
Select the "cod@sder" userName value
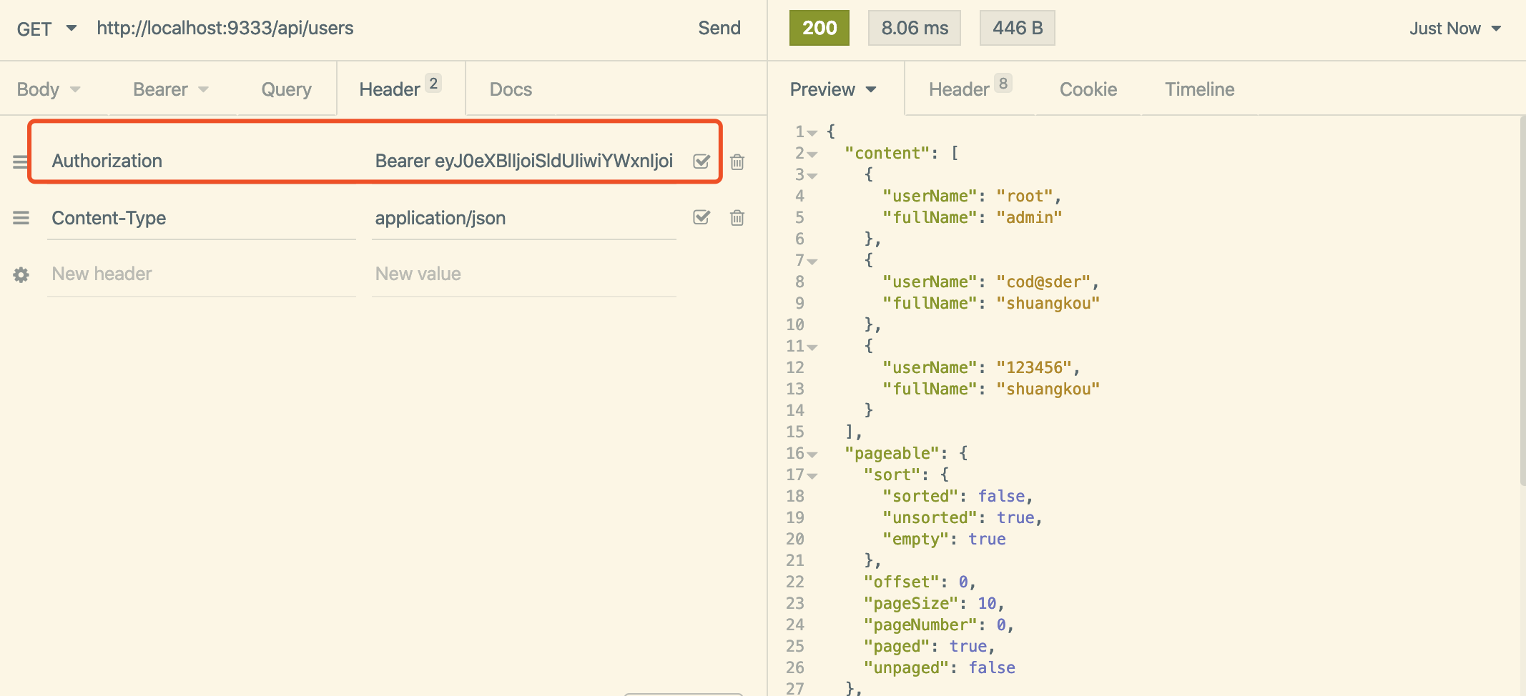1043,282
